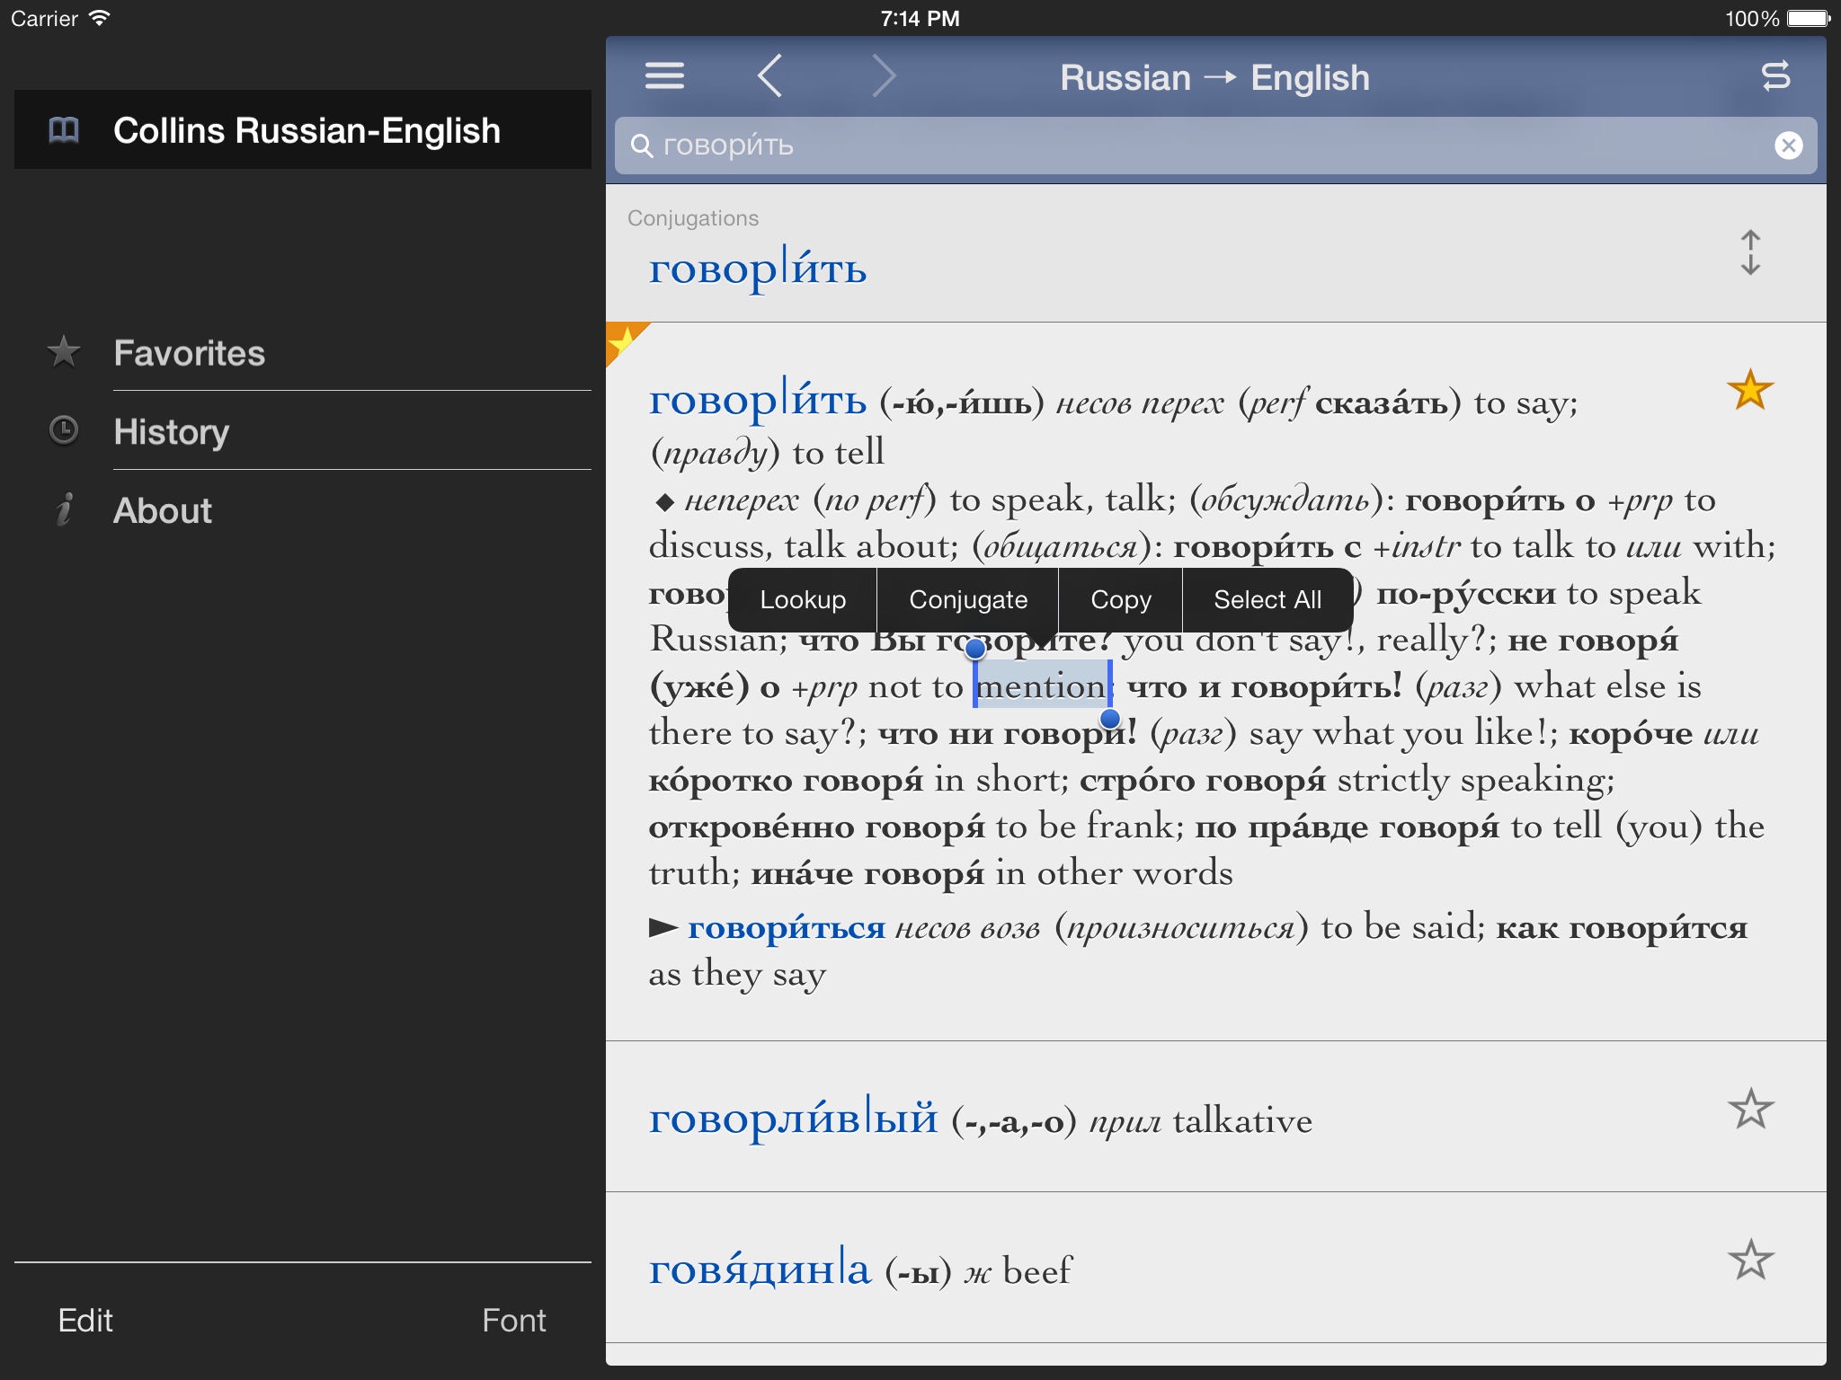Image resolution: width=1841 pixels, height=1380 pixels.
Task: Favorite the говядина entry
Action: (x=1749, y=1260)
